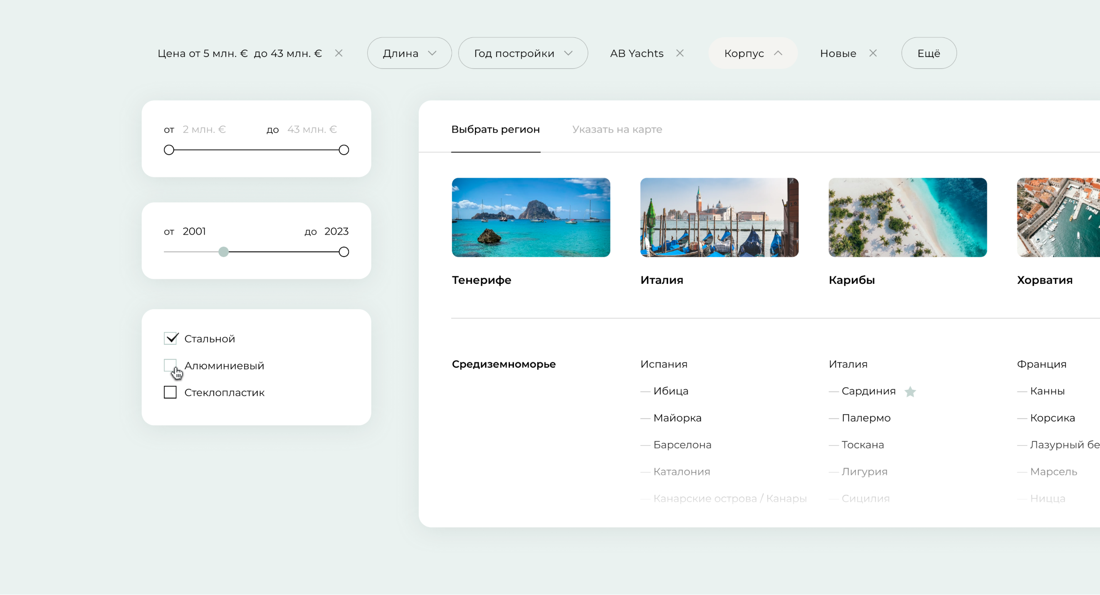Viewport: 1100px width, 595px height.
Task: Select the Выбрать регион tab
Action: point(495,129)
